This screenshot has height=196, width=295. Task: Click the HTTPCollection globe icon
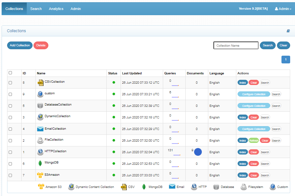(40, 152)
